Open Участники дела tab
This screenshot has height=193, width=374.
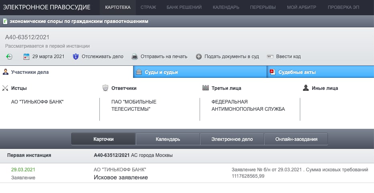(x=67, y=72)
